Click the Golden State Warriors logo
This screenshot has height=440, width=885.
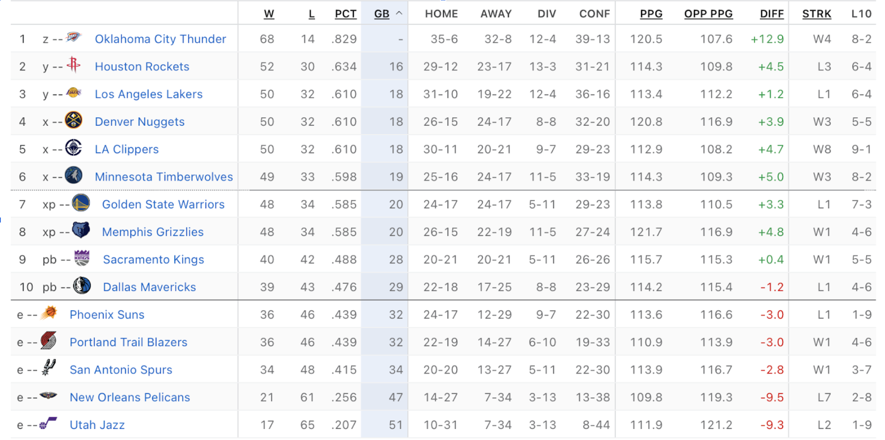click(81, 203)
